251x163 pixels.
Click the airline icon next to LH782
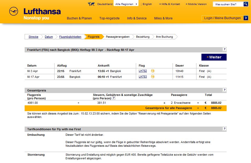click(x=153, y=71)
